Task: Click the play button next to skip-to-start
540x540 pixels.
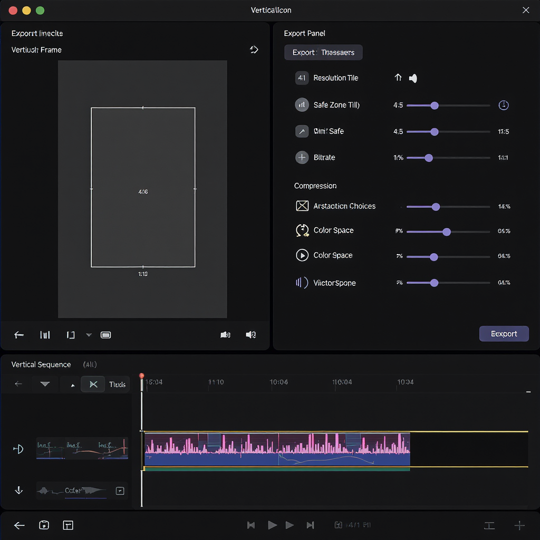Action: click(x=273, y=525)
